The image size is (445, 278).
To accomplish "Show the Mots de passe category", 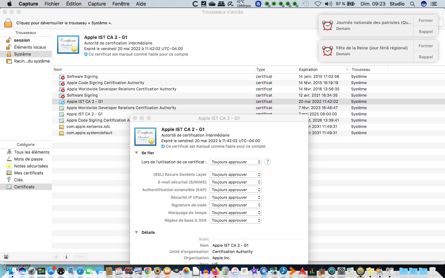I will tap(29, 159).
